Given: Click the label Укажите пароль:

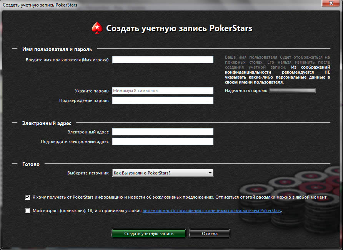Looking at the screenshot, I should click(x=92, y=91).
